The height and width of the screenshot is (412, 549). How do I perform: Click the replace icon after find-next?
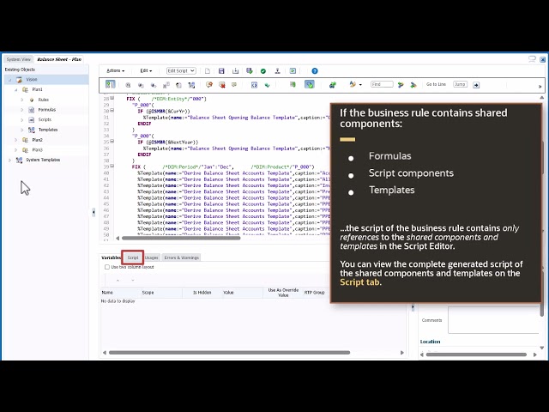pyautogui.click(x=413, y=85)
